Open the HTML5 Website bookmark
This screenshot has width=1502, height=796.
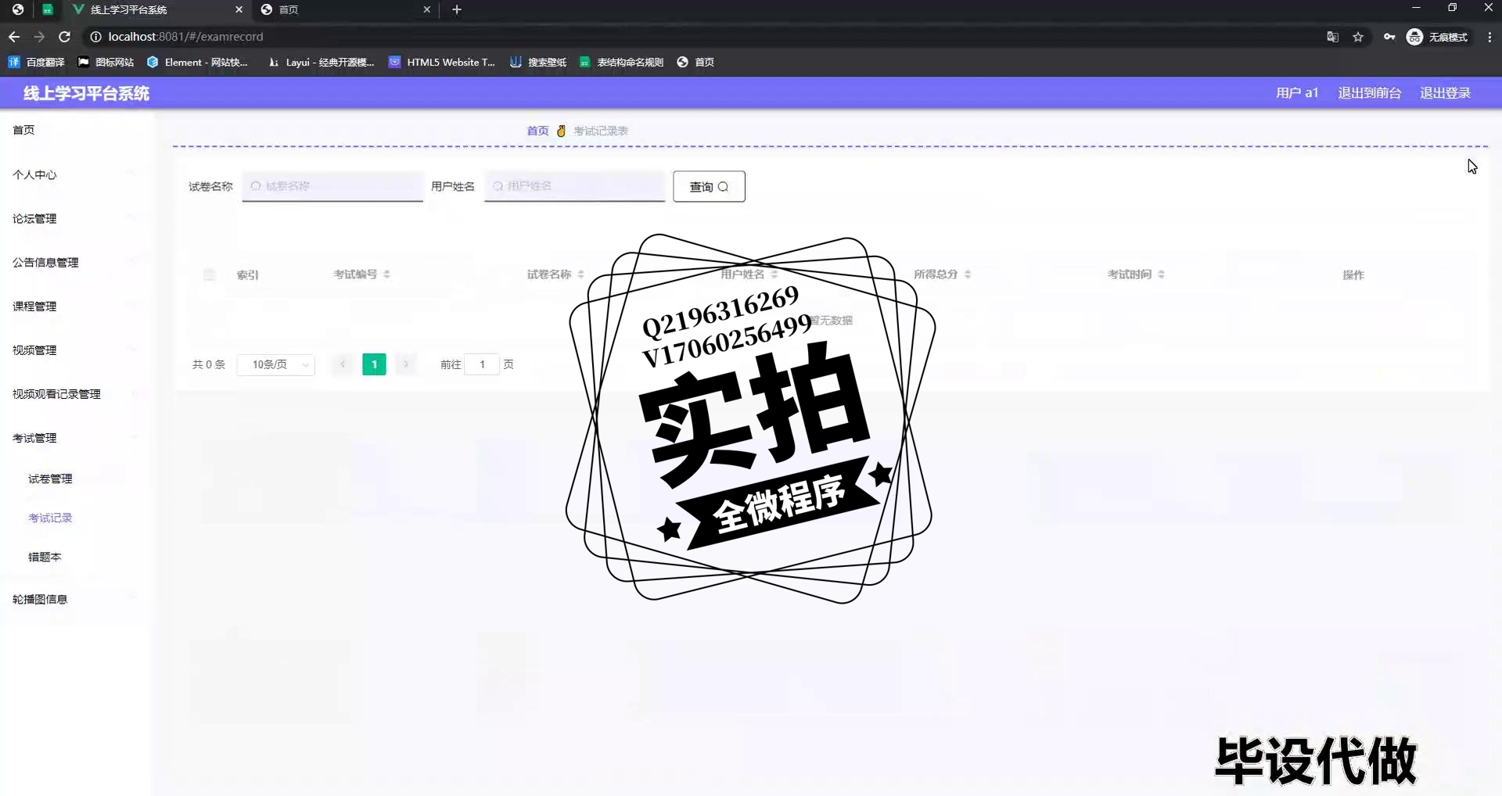click(442, 62)
